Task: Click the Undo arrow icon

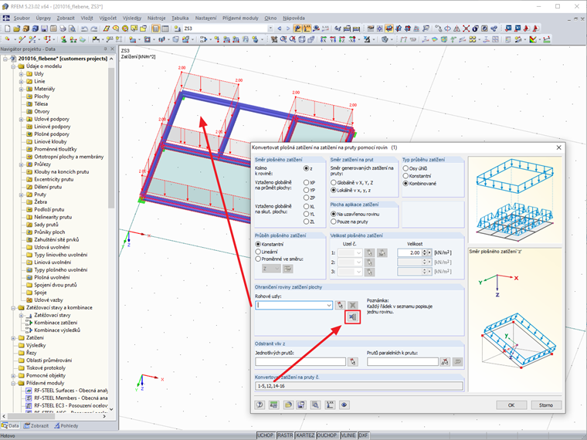Action: coord(85,29)
